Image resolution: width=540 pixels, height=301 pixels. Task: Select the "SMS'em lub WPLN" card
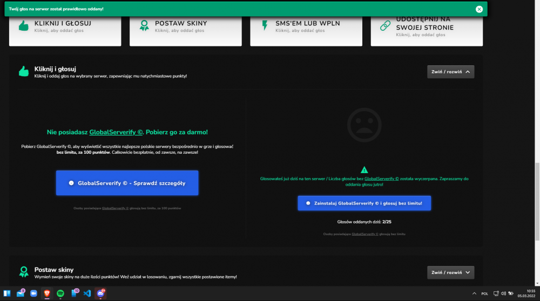click(306, 31)
